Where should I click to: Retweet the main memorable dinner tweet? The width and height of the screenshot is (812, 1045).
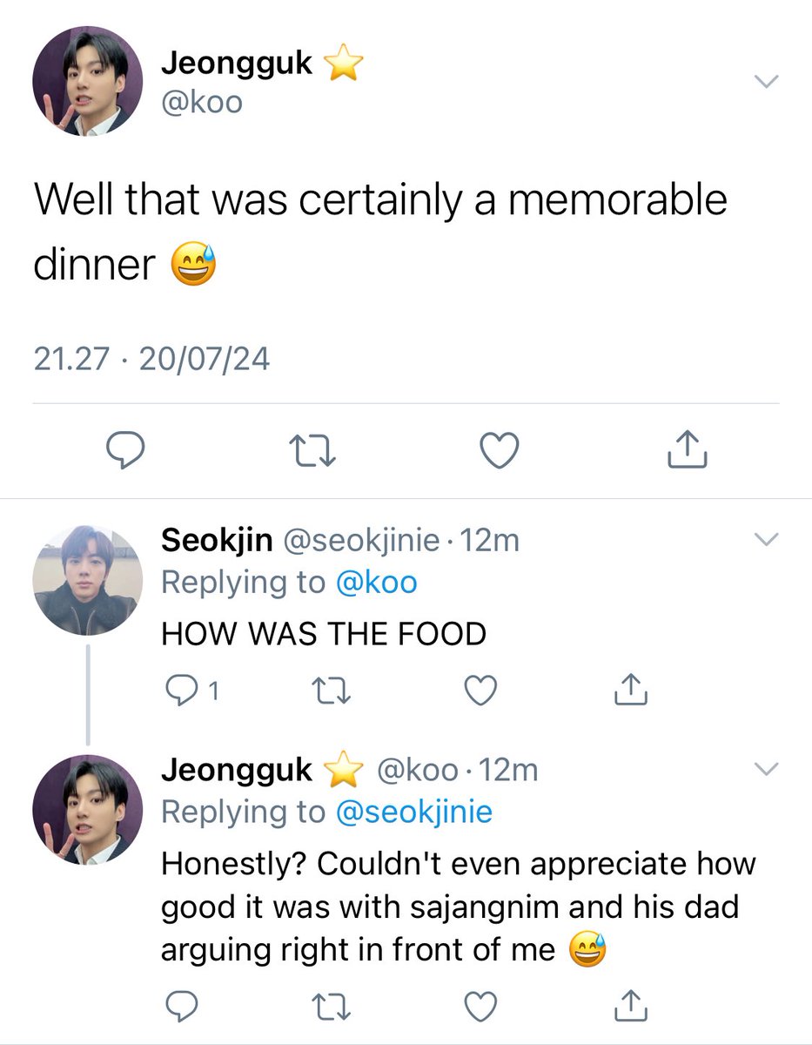pyautogui.click(x=312, y=449)
